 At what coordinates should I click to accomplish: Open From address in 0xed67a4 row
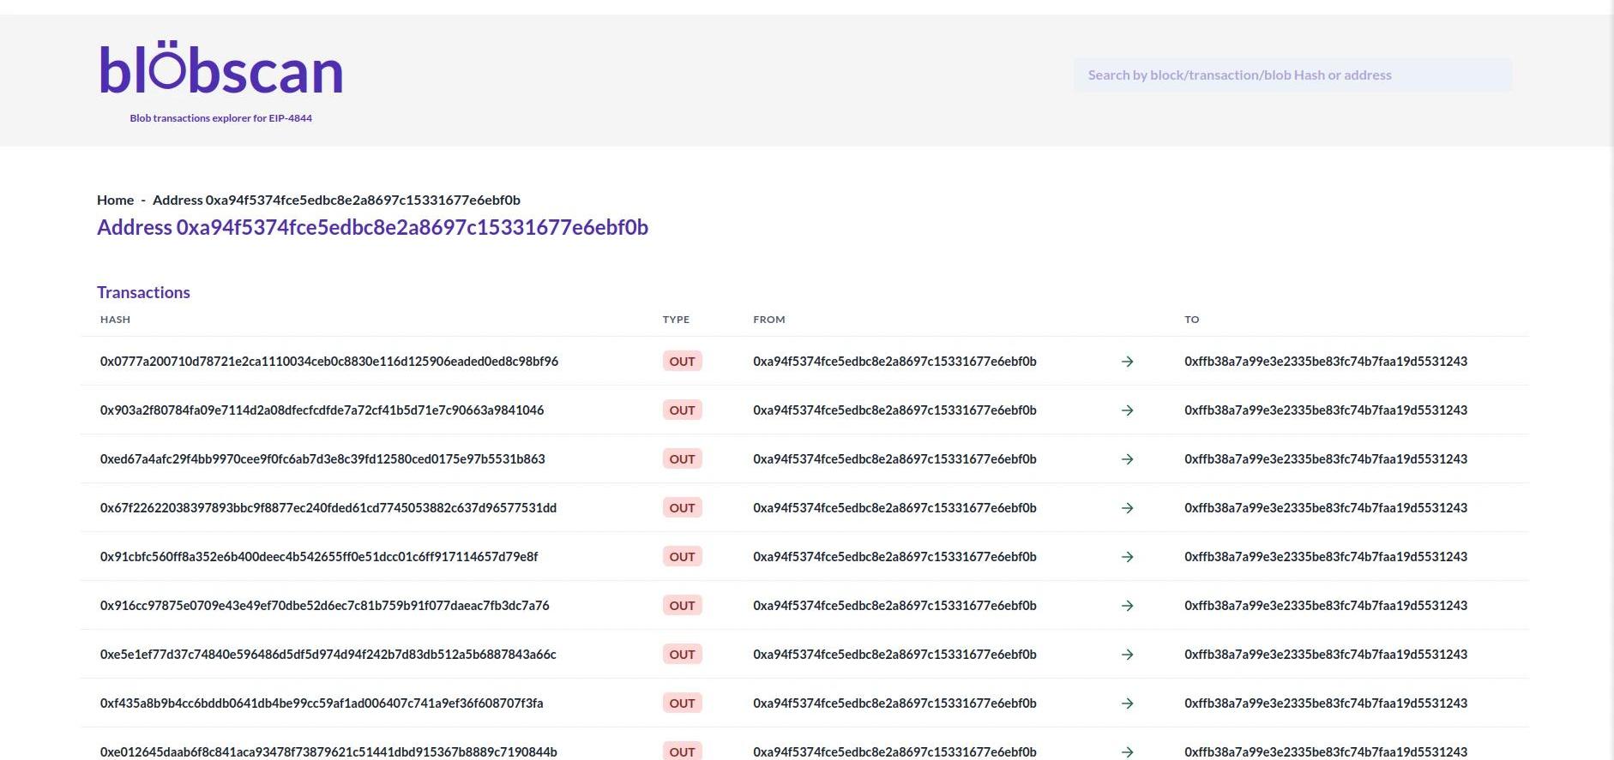[894, 459]
